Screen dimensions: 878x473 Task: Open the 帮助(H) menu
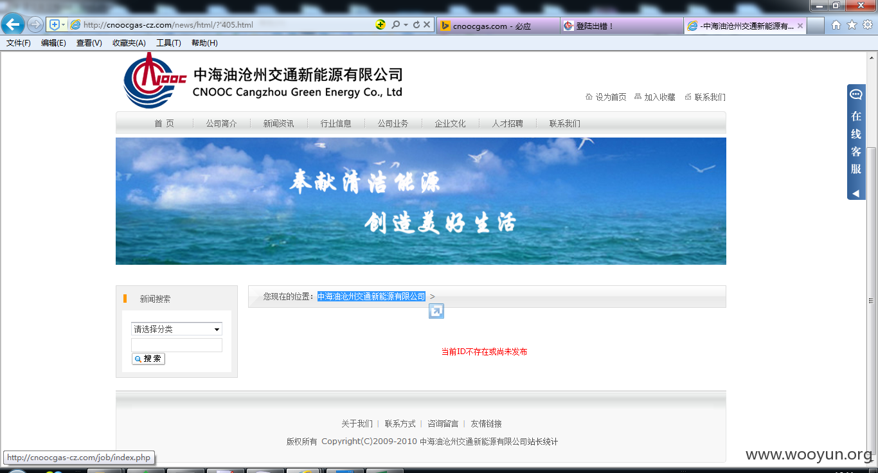coord(204,43)
